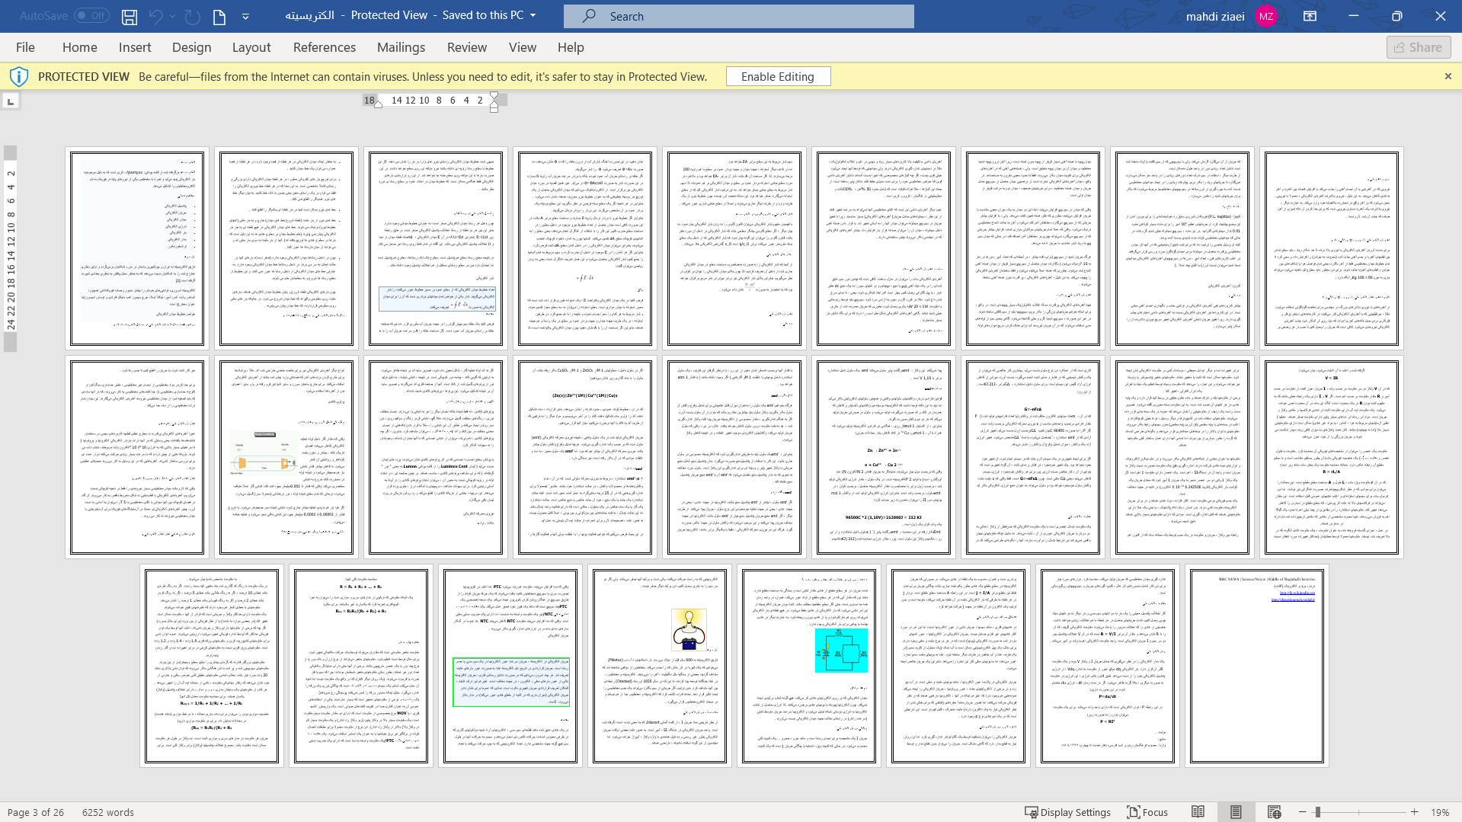The image size is (1462, 822).
Task: Open Display Settings in status bar
Action: [1067, 812]
